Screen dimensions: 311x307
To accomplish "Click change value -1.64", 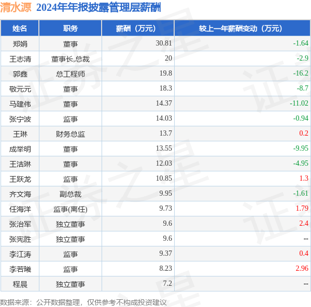I will (301, 43).
